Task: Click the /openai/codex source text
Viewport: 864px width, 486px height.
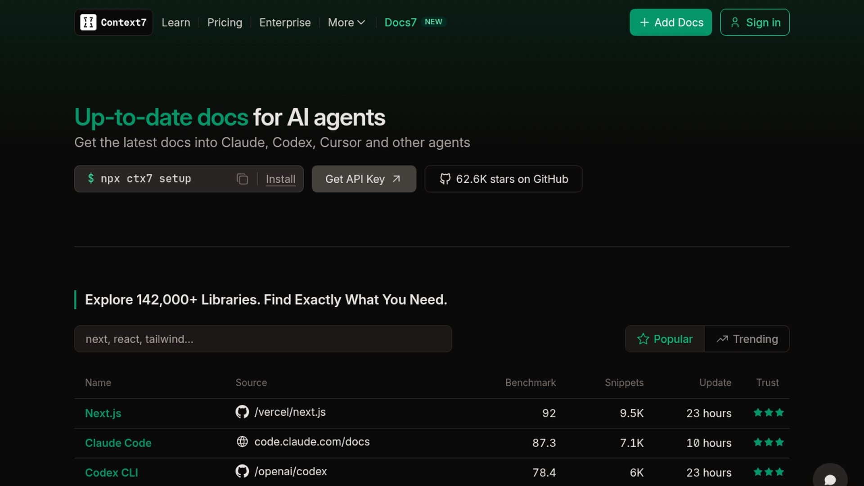Action: coord(290,471)
